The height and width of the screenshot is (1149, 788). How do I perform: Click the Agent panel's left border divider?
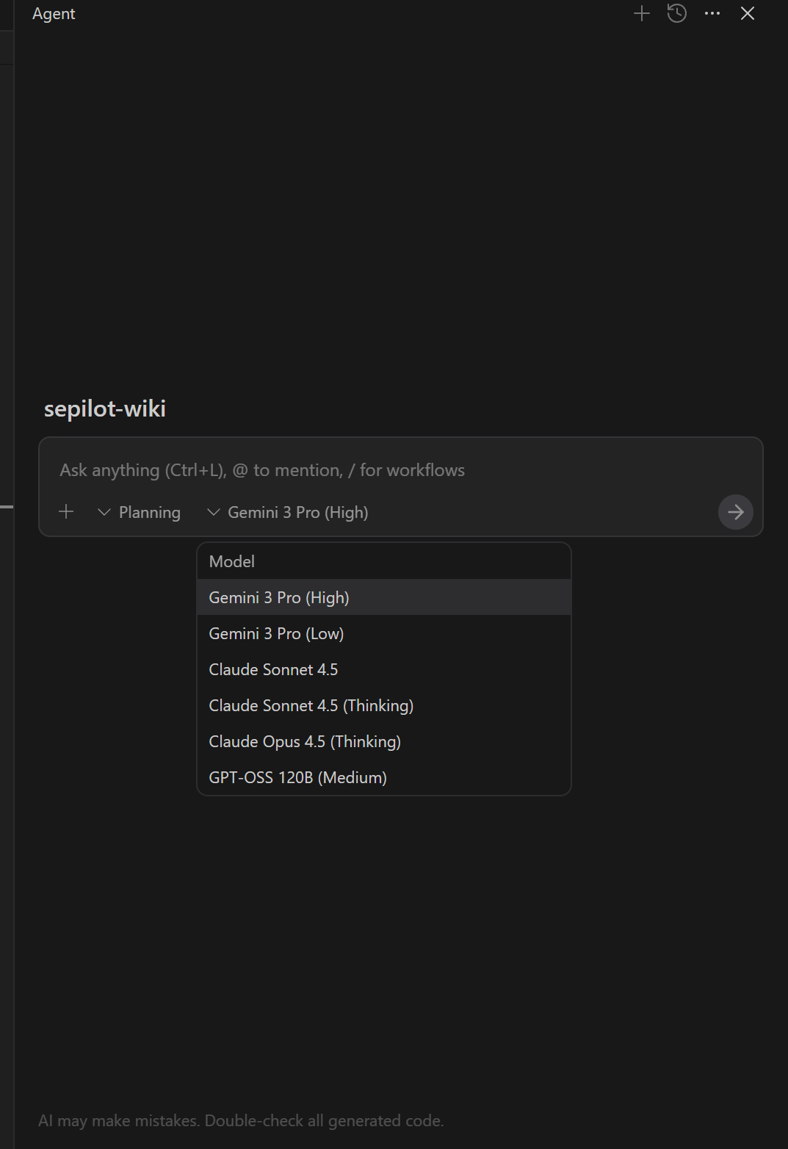pos(14,588)
